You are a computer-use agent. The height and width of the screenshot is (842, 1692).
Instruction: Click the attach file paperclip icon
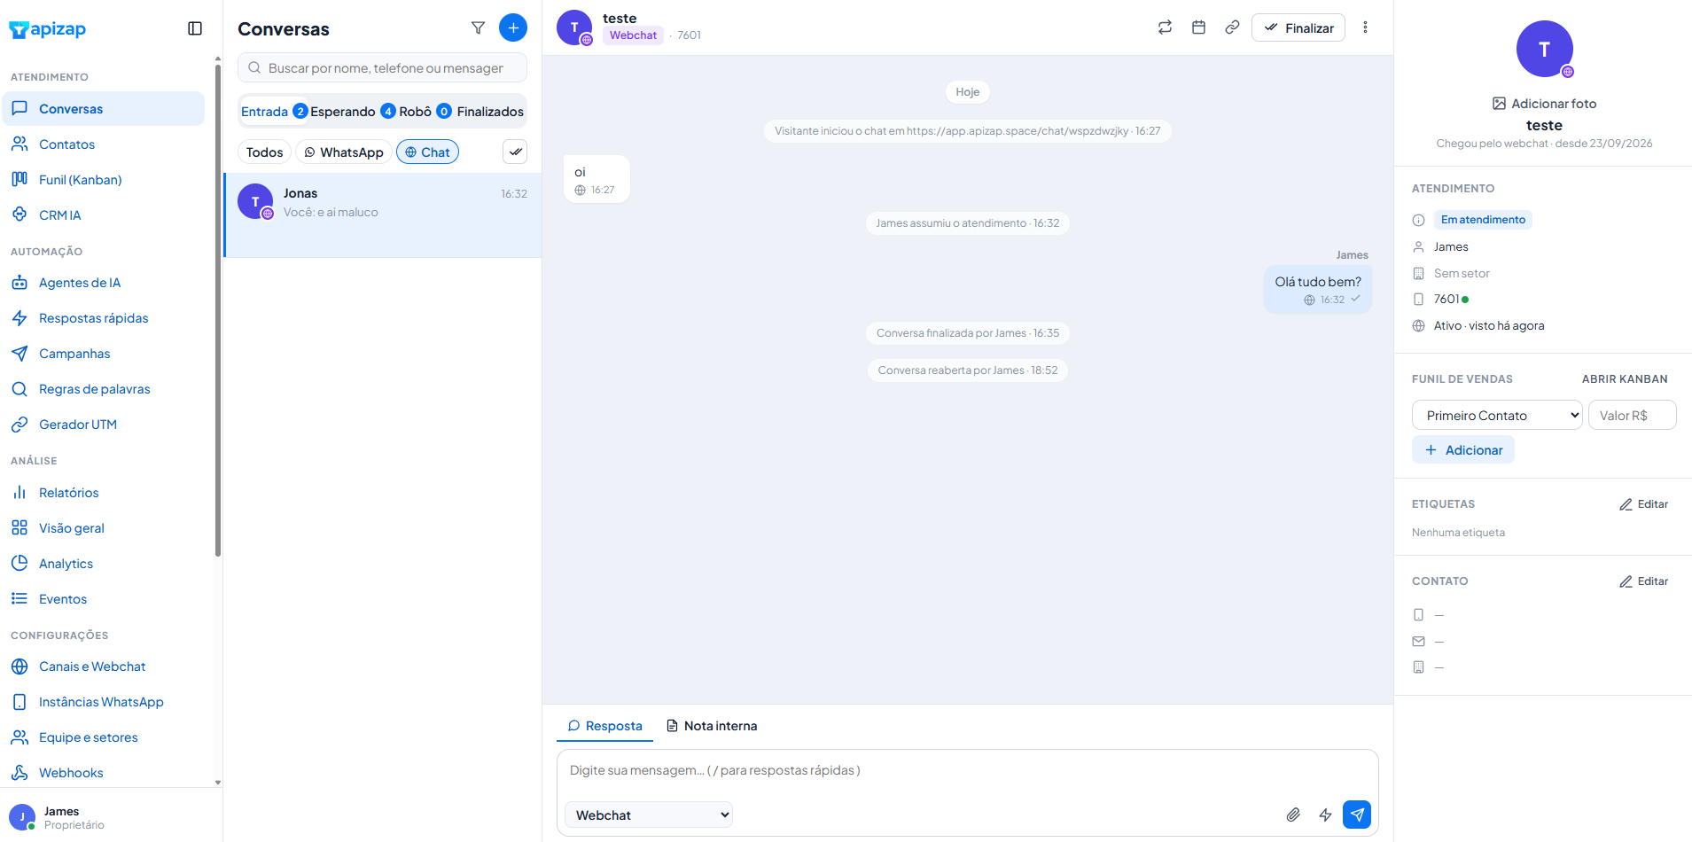pyautogui.click(x=1293, y=815)
